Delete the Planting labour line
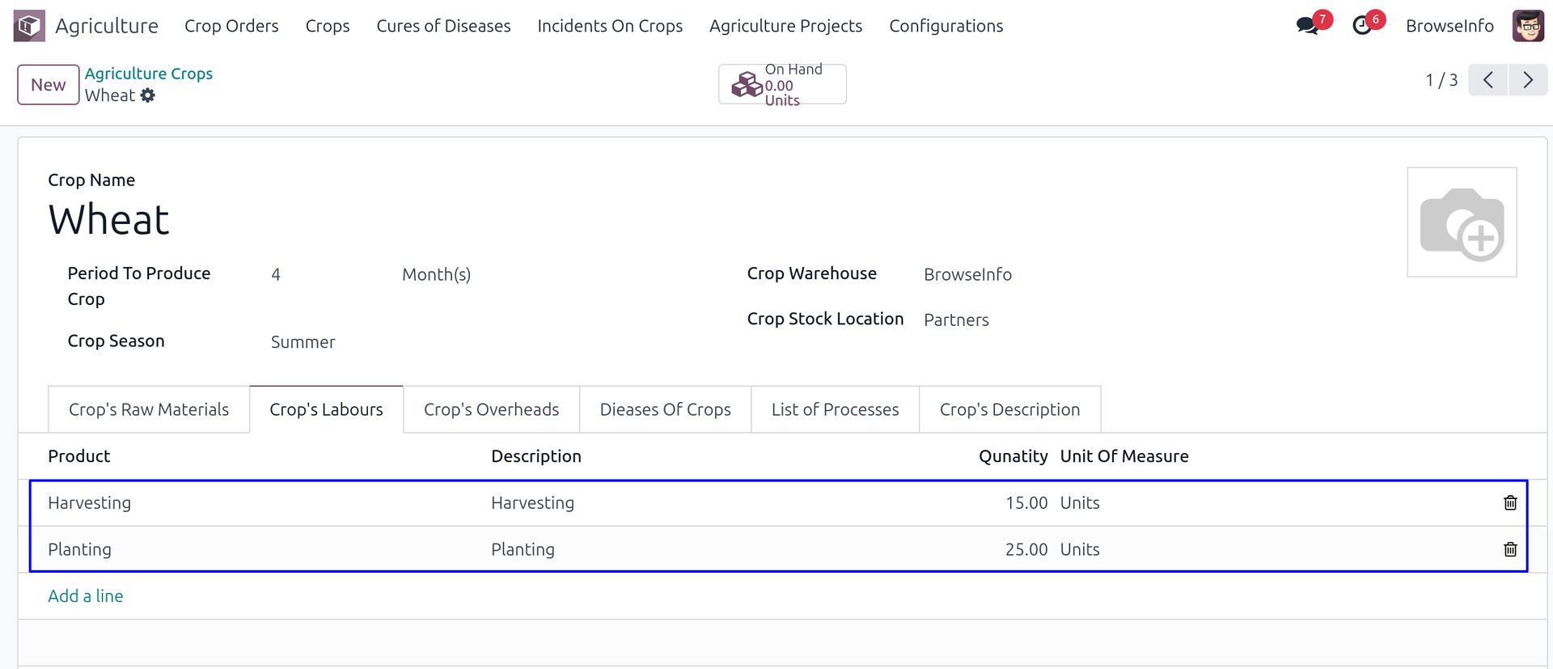The width and height of the screenshot is (1553, 669). pos(1509,550)
